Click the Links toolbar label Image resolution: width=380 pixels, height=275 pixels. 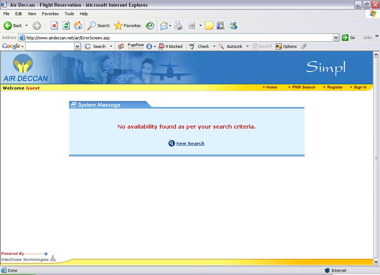367,38
